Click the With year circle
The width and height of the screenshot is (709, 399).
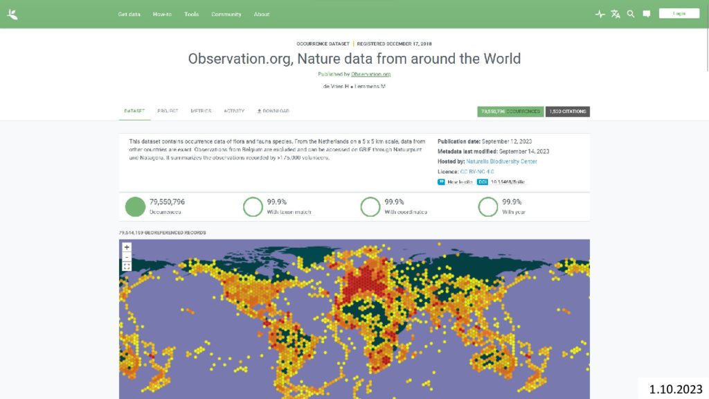click(488, 206)
